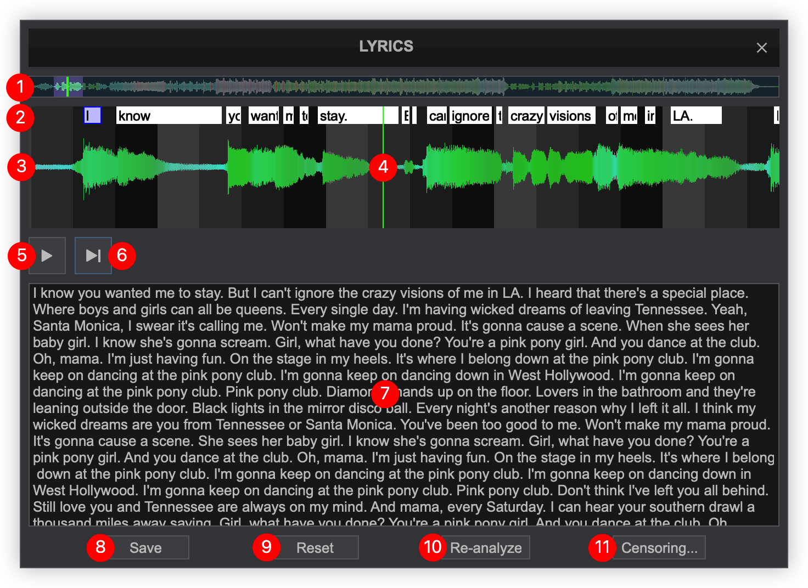The width and height of the screenshot is (808, 588).
Task: Select the "want" word block
Action: tap(264, 116)
